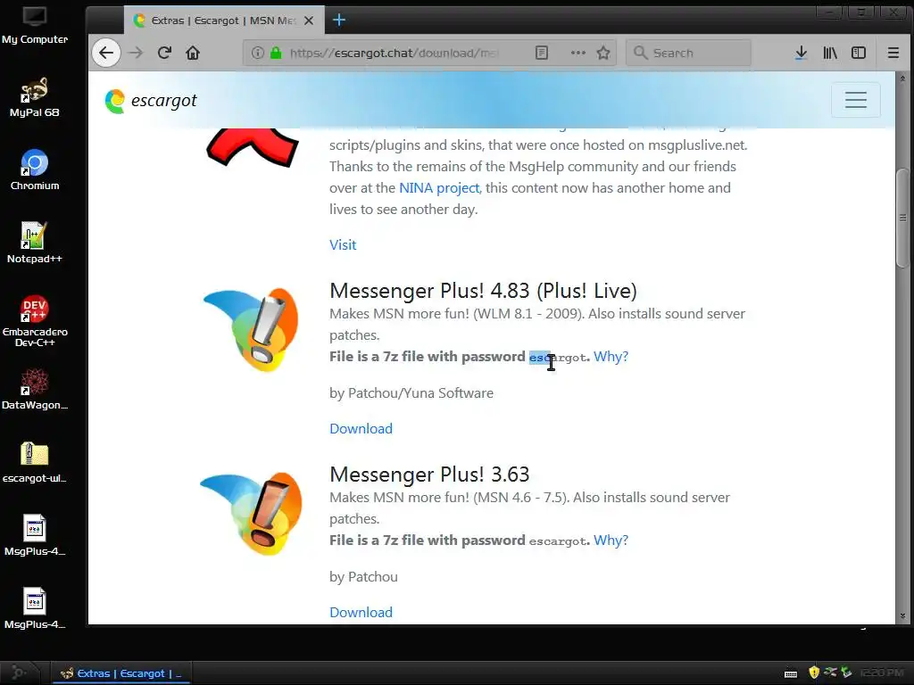
Task: Select Embarcadero Dev-C++ desktop icon
Action: (x=35, y=321)
